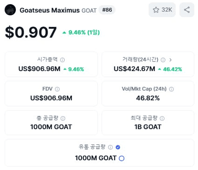Show info tooltip for 거래량(24시간)
198x170 pixels.
pos(163,60)
